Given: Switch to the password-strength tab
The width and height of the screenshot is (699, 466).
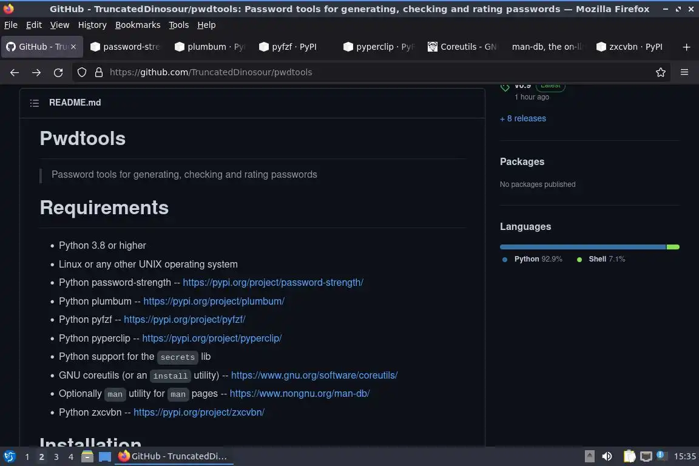Looking at the screenshot, I should click(x=126, y=47).
